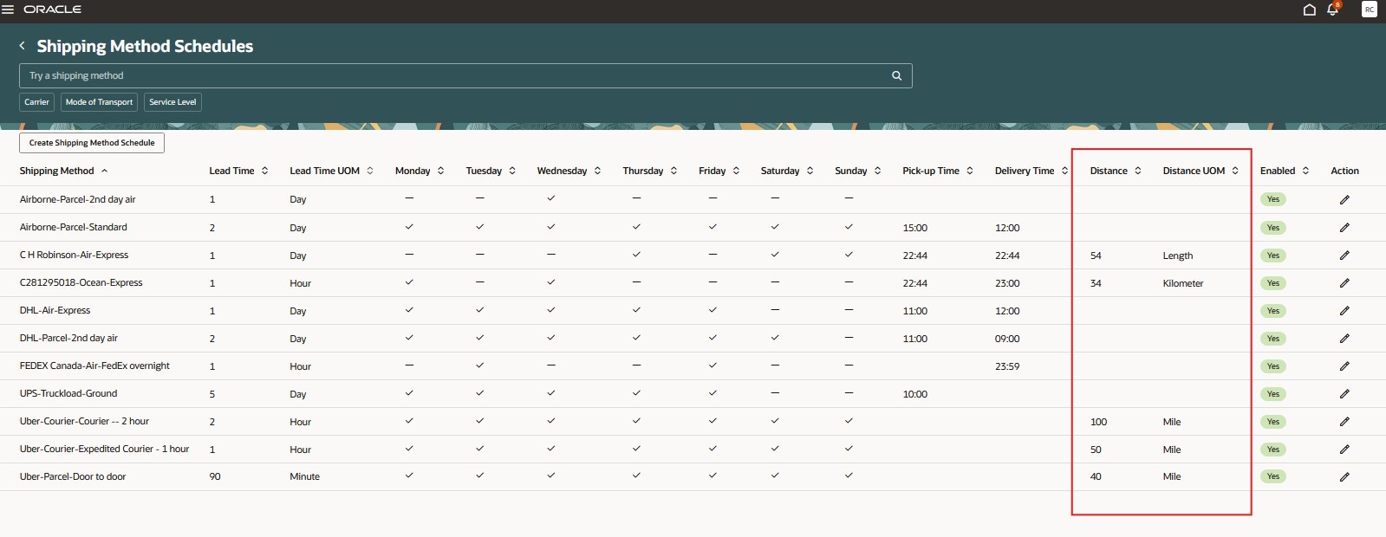1386x537 pixels.
Task: Filter by Service Level chip
Action: click(x=172, y=102)
